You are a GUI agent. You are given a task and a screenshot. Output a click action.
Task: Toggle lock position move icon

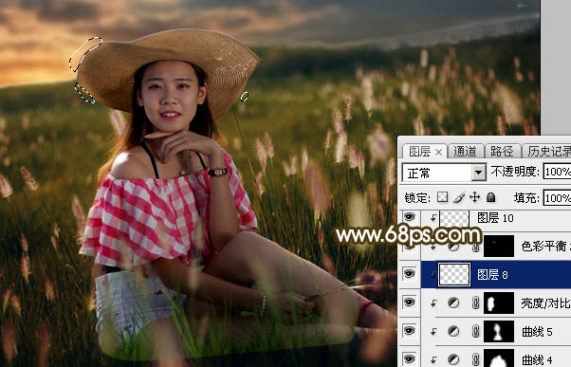[x=475, y=197]
